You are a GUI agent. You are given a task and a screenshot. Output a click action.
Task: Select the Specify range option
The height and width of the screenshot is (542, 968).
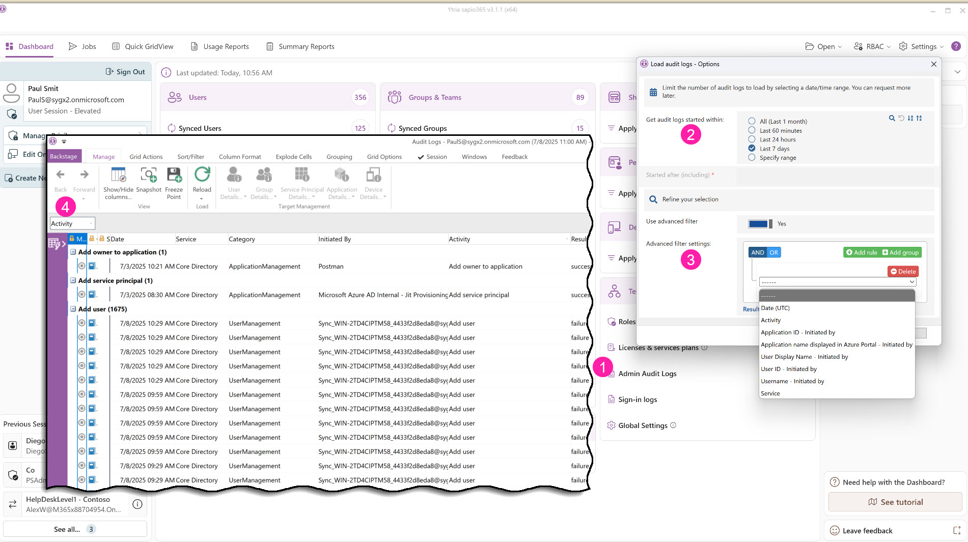752,158
